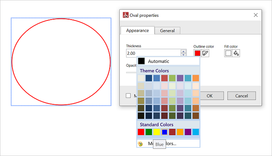The image size is (272, 156).
Task: Pick the standard dark red color
Action: coord(172,132)
